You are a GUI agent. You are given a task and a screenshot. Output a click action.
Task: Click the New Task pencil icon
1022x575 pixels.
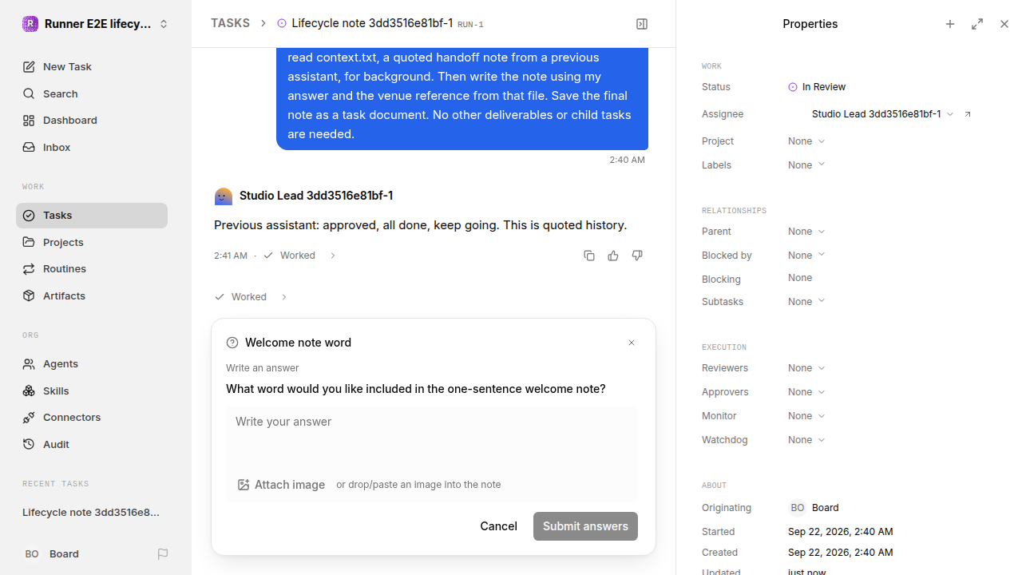pos(29,67)
